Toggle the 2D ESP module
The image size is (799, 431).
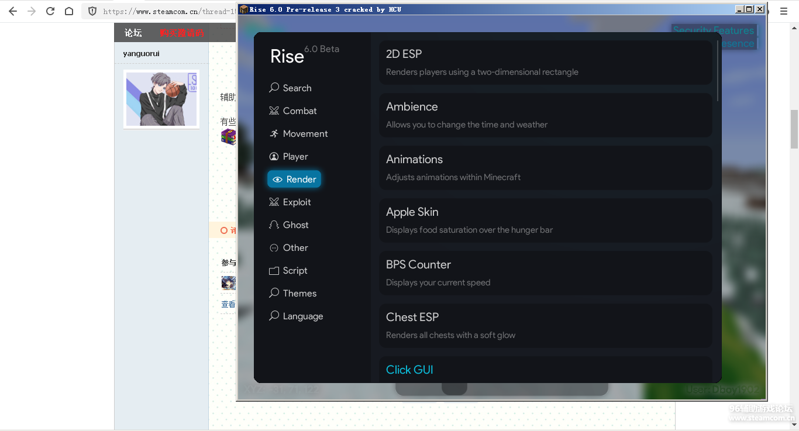tap(545, 62)
